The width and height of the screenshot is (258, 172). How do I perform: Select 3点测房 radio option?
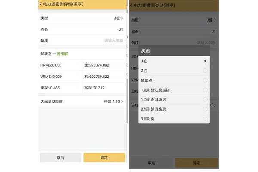pos(205,119)
